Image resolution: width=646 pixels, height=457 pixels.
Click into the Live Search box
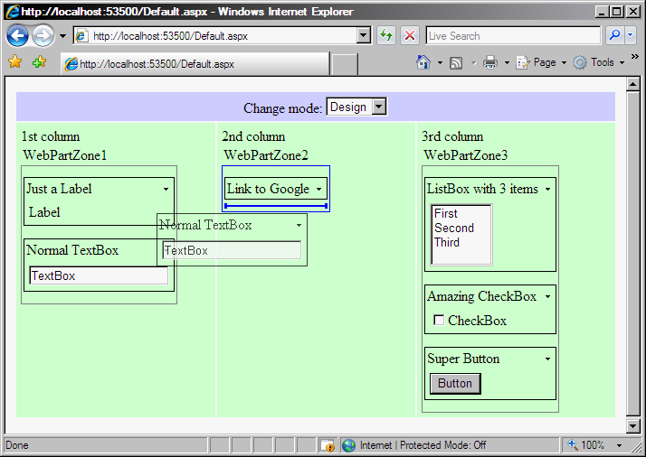tap(513, 36)
